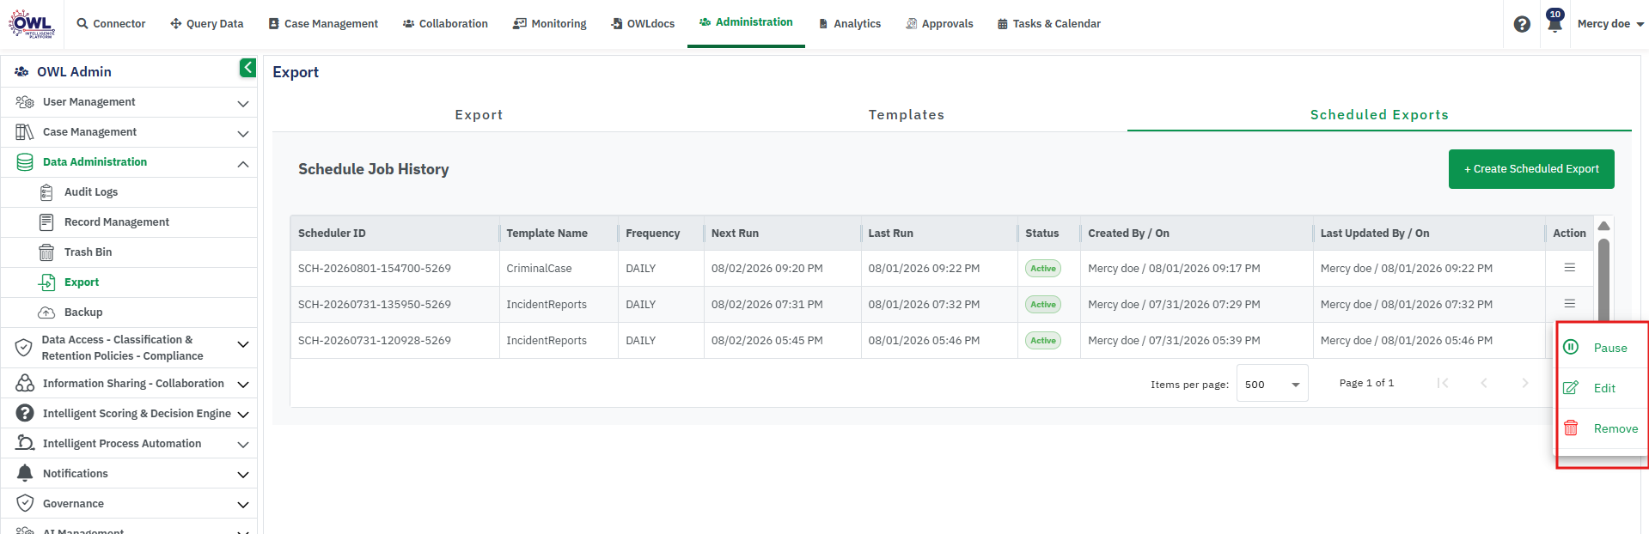Go to next page pagination arrow
Screen dimensions: 1649x534
tap(1525, 383)
